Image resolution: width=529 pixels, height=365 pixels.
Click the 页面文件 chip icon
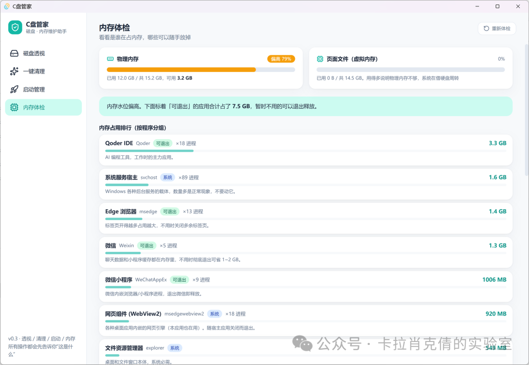point(320,59)
